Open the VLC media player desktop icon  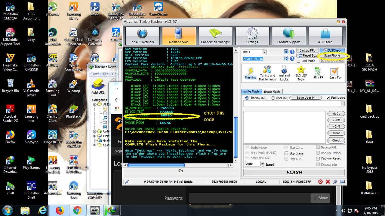[x=31, y=88]
